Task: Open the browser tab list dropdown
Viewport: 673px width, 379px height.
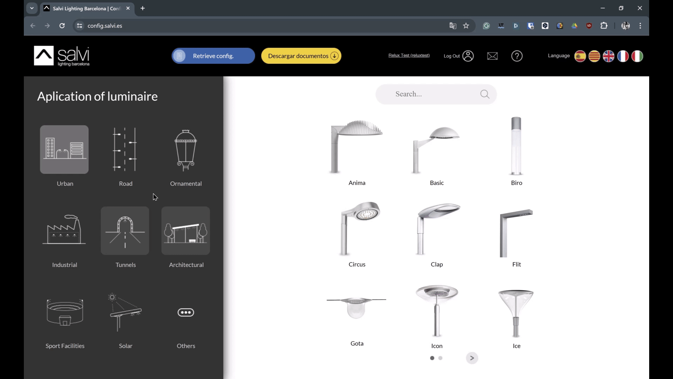Action: 32,8
